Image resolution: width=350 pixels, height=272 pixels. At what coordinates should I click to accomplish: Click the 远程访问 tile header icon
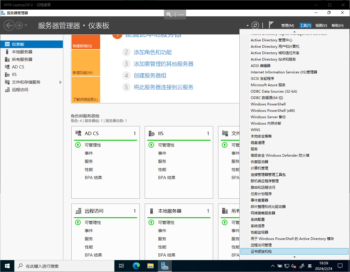click(x=78, y=211)
